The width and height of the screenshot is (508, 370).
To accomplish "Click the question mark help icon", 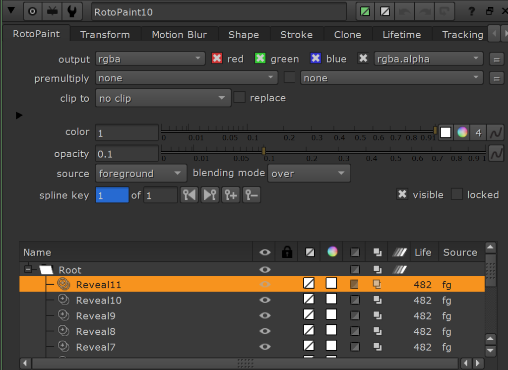I will tap(472, 12).
